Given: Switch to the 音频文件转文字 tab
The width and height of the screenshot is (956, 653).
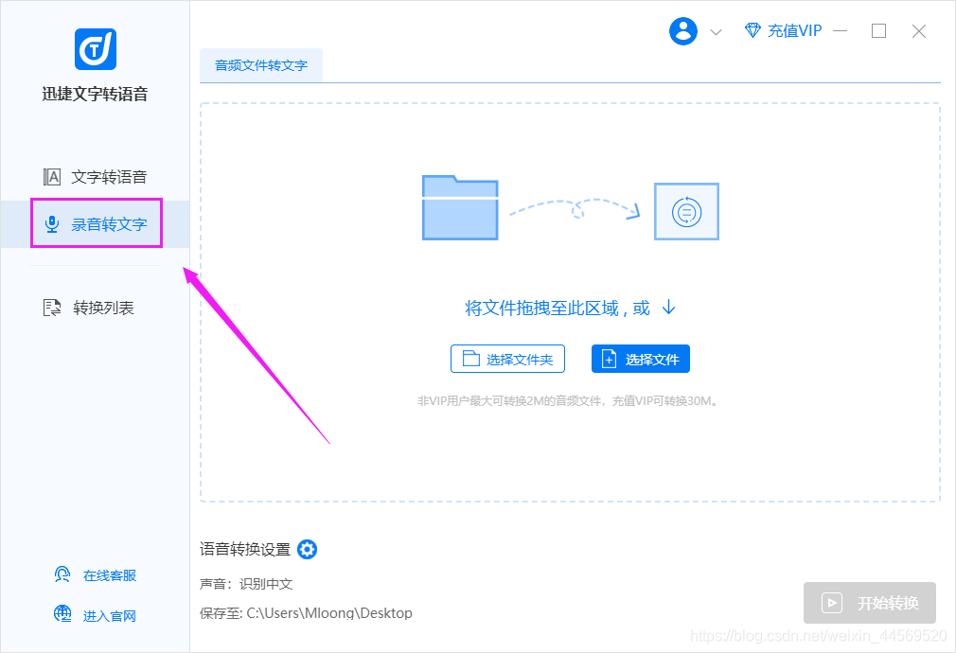Looking at the screenshot, I should [261, 65].
